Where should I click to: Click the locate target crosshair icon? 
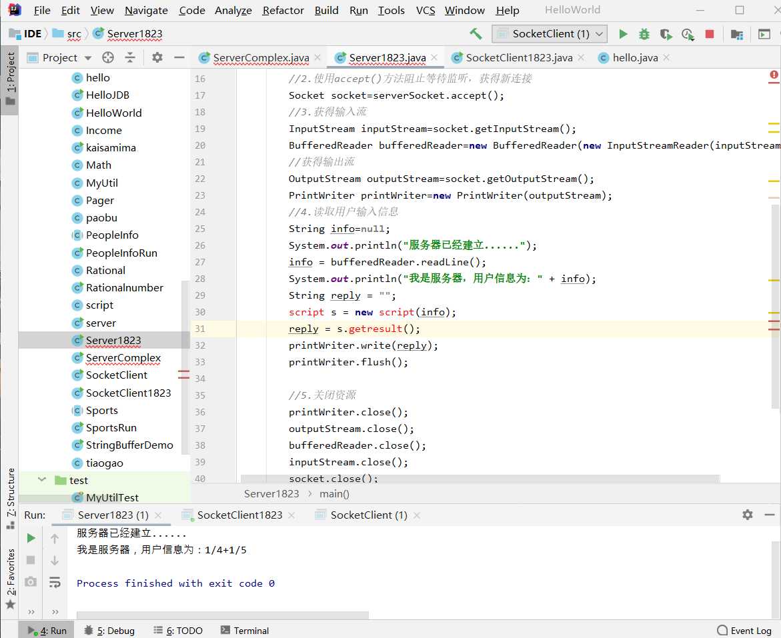(107, 58)
